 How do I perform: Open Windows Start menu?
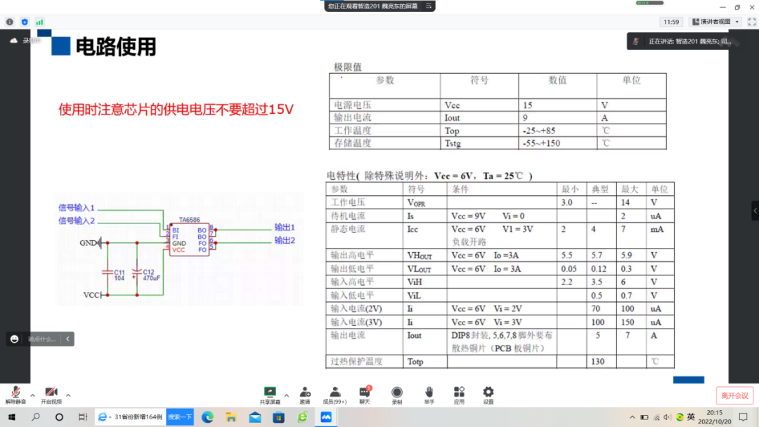click(x=12, y=417)
